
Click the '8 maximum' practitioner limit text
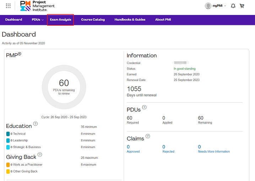click(88, 165)
